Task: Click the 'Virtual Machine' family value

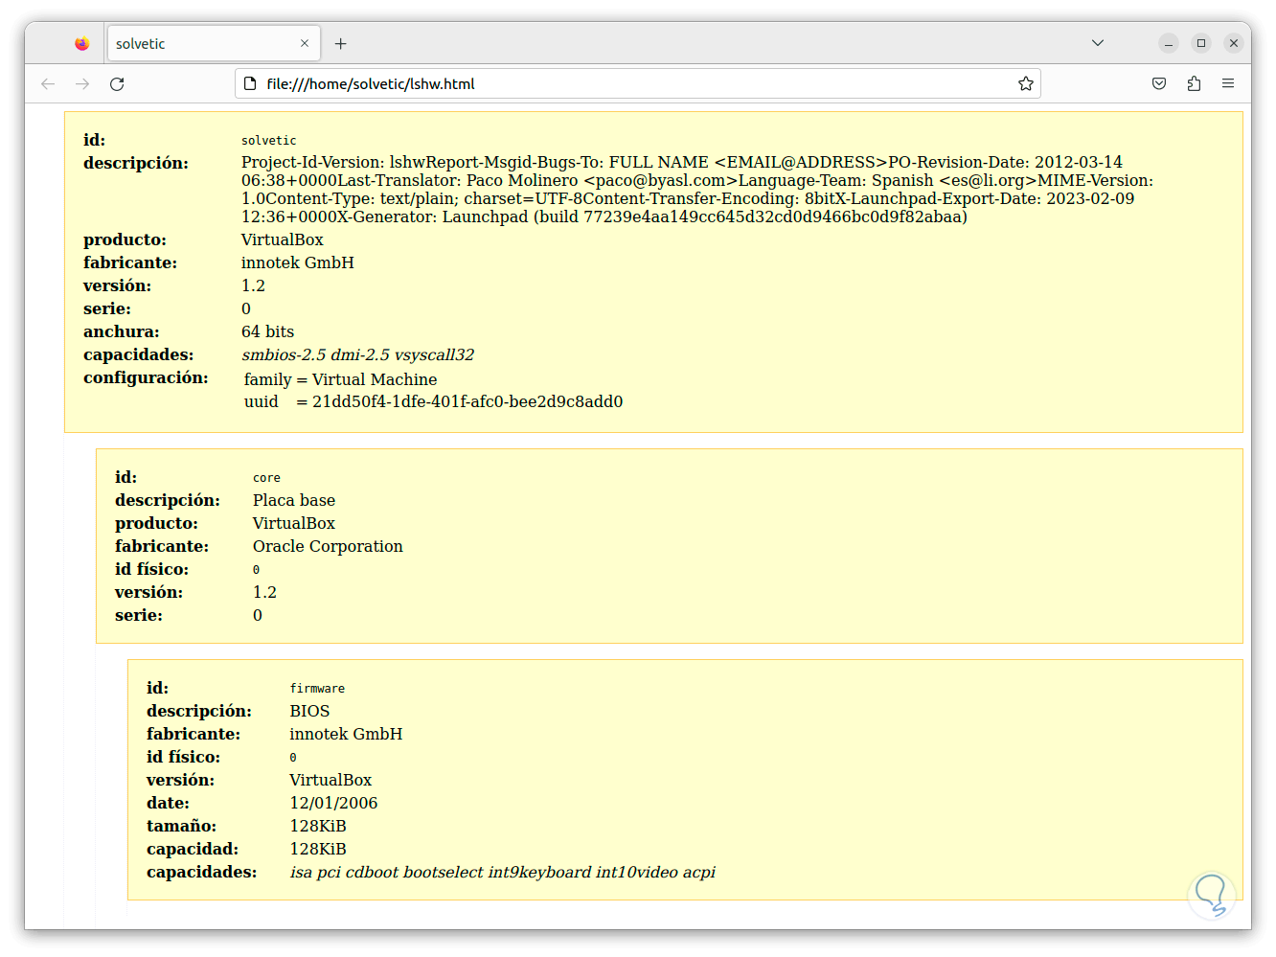Action: click(375, 379)
